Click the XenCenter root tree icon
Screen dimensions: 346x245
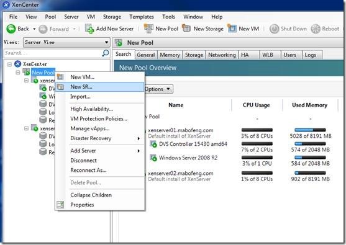point(17,64)
